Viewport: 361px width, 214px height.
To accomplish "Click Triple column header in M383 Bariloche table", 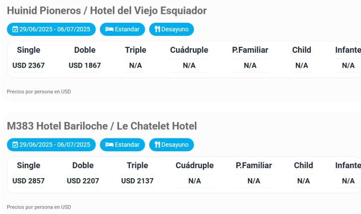I will click(137, 165).
